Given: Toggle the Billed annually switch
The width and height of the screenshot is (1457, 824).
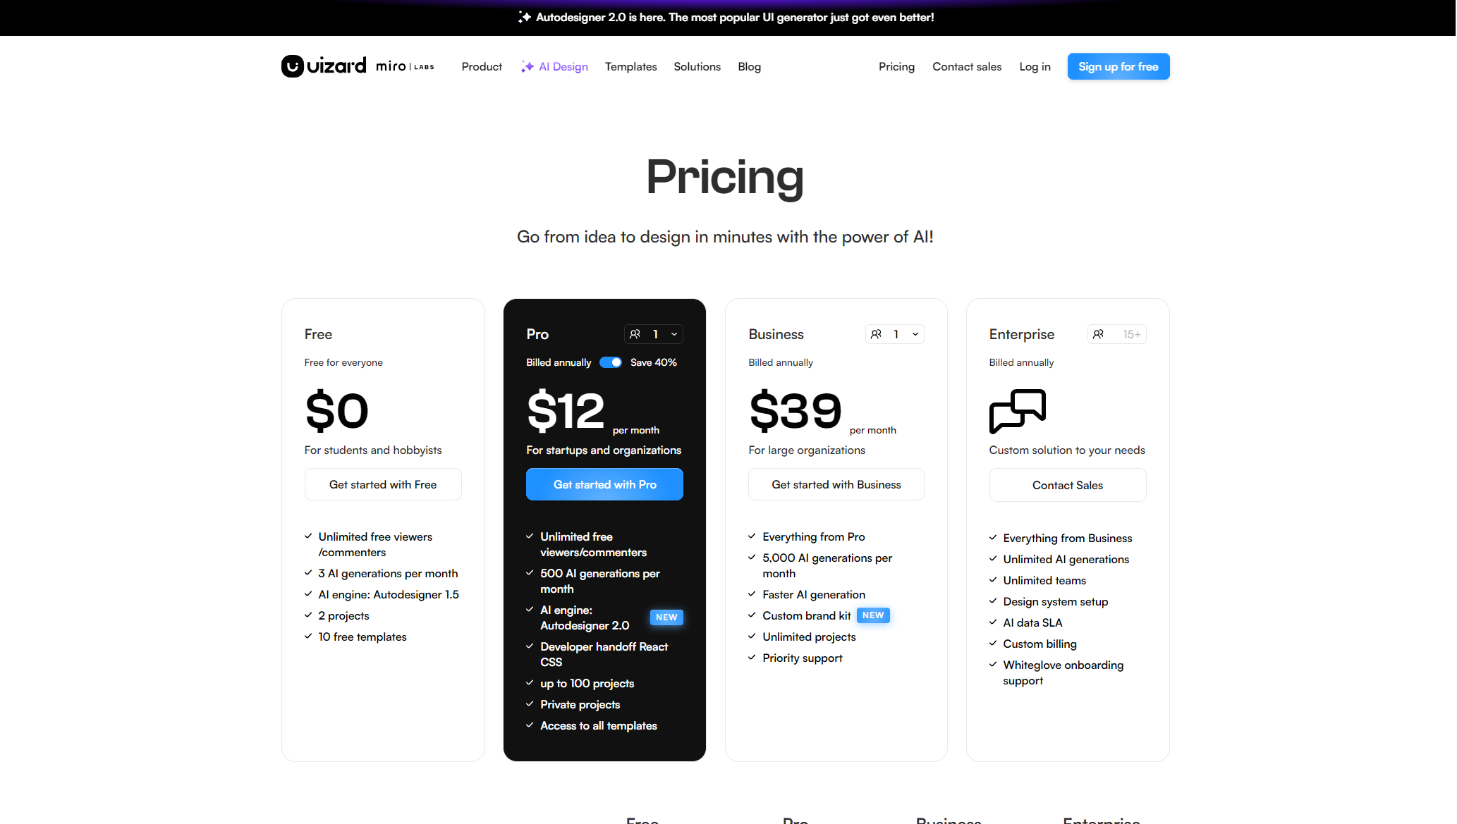Looking at the screenshot, I should click(611, 362).
